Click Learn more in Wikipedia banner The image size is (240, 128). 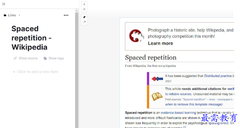point(160,43)
